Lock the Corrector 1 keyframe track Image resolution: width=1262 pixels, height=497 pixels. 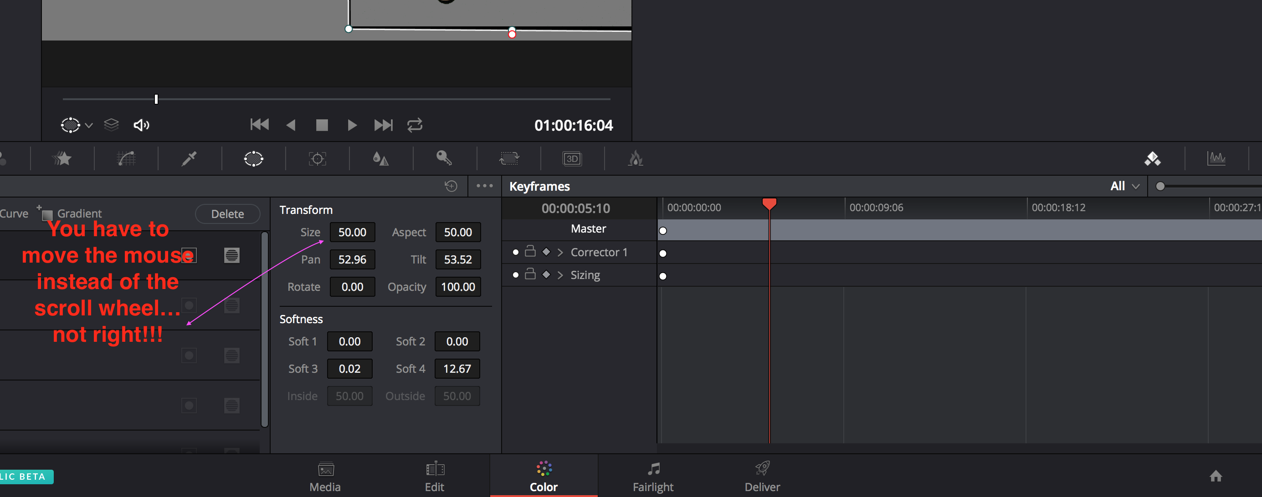click(x=530, y=251)
